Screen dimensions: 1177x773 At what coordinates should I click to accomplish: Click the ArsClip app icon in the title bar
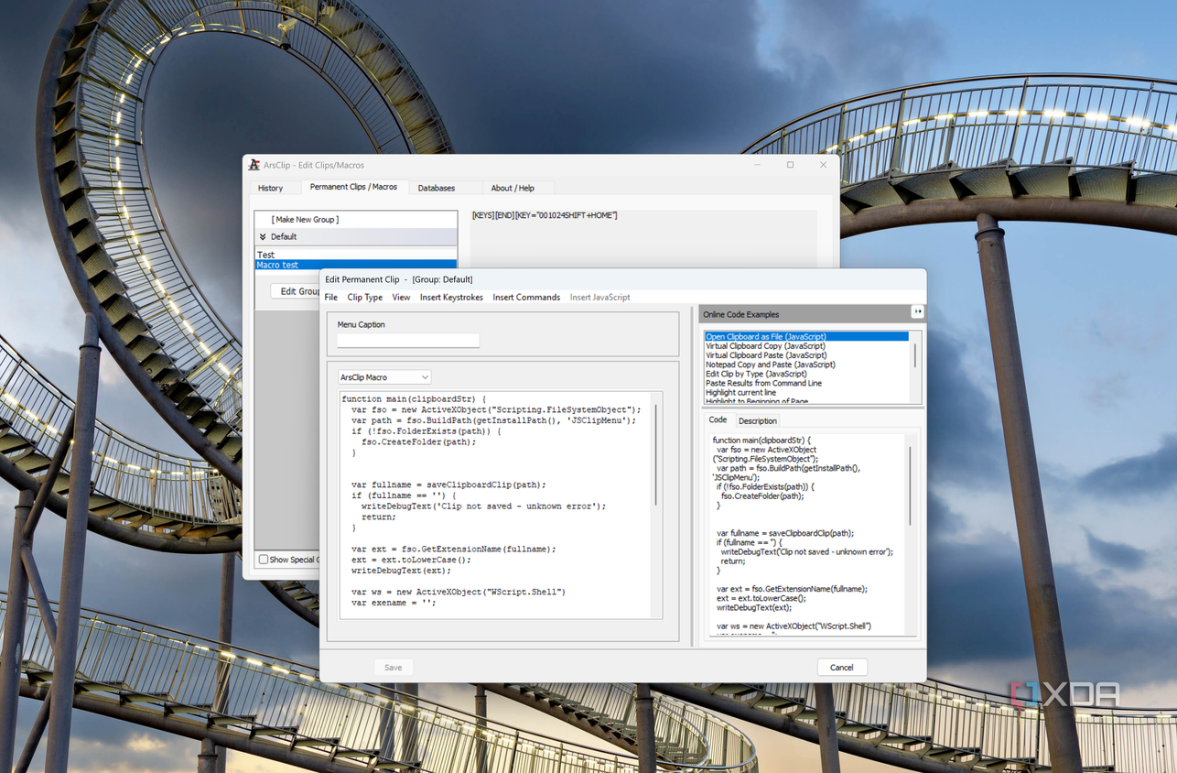(254, 165)
